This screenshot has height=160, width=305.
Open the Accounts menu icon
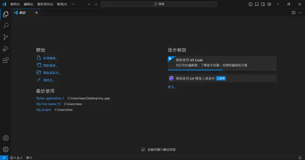(x=6, y=138)
